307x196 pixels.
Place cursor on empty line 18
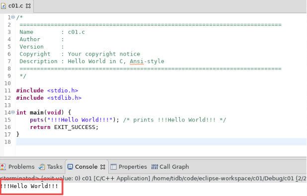pyautogui.click(x=161, y=142)
